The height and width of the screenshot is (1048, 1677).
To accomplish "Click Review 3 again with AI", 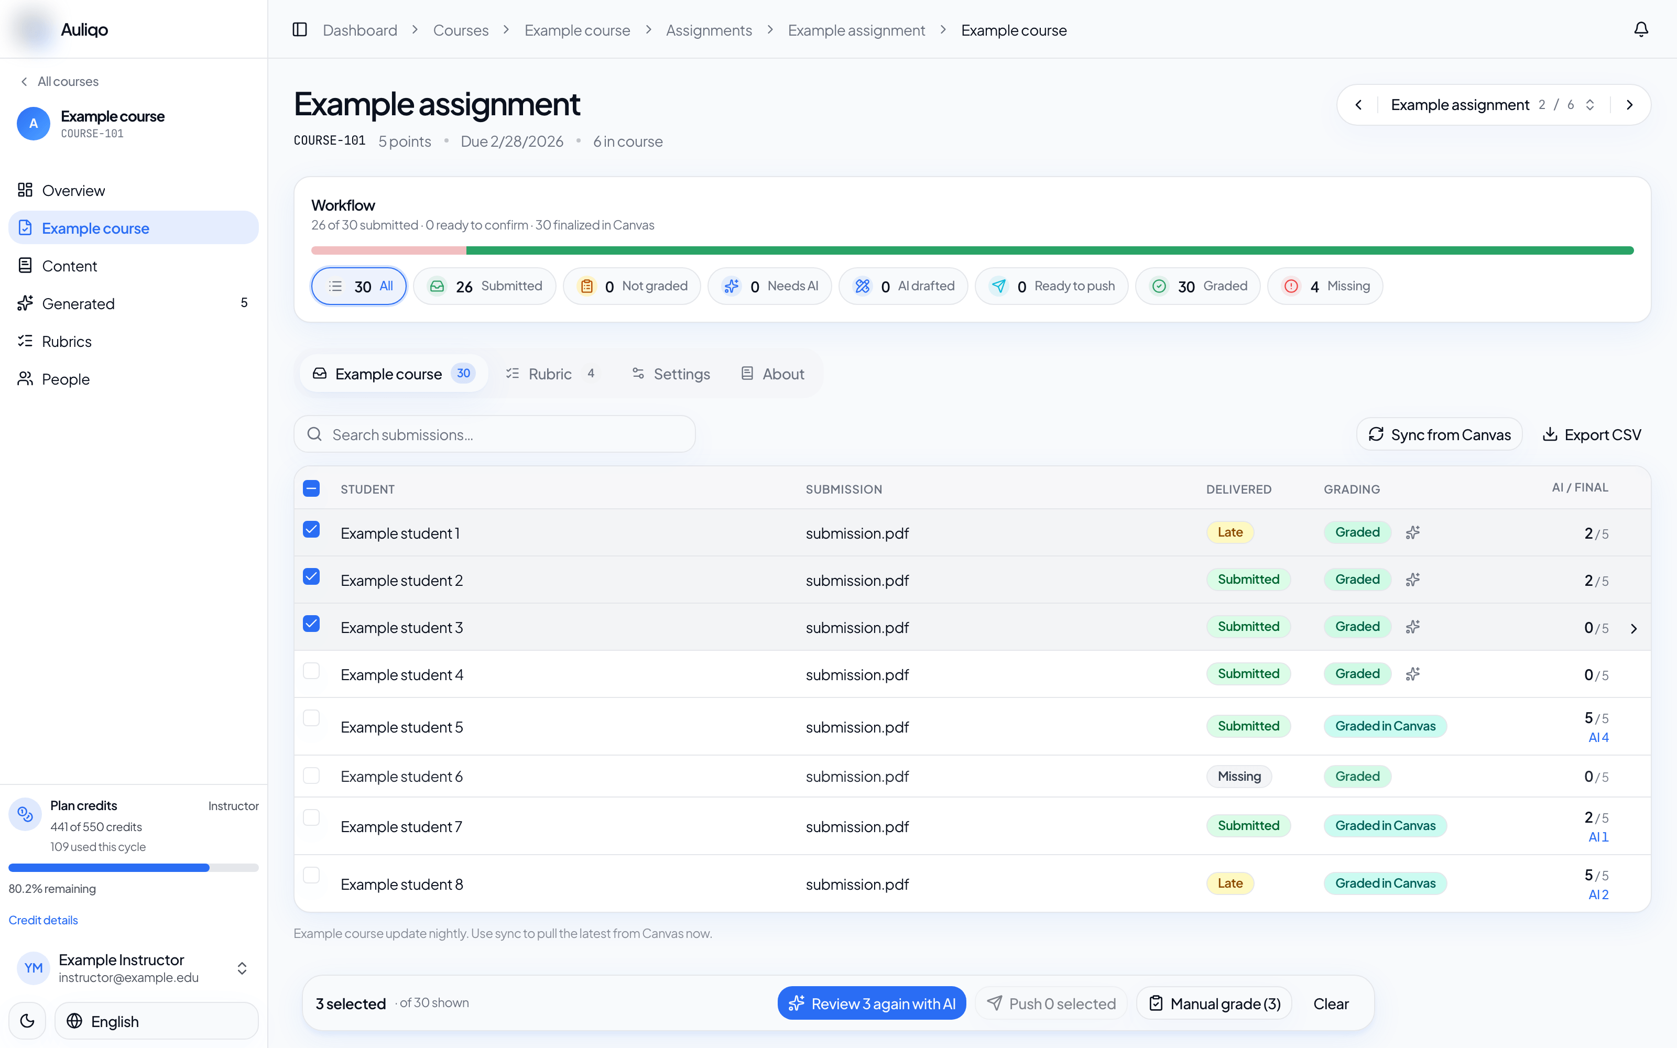I will coord(872,1003).
